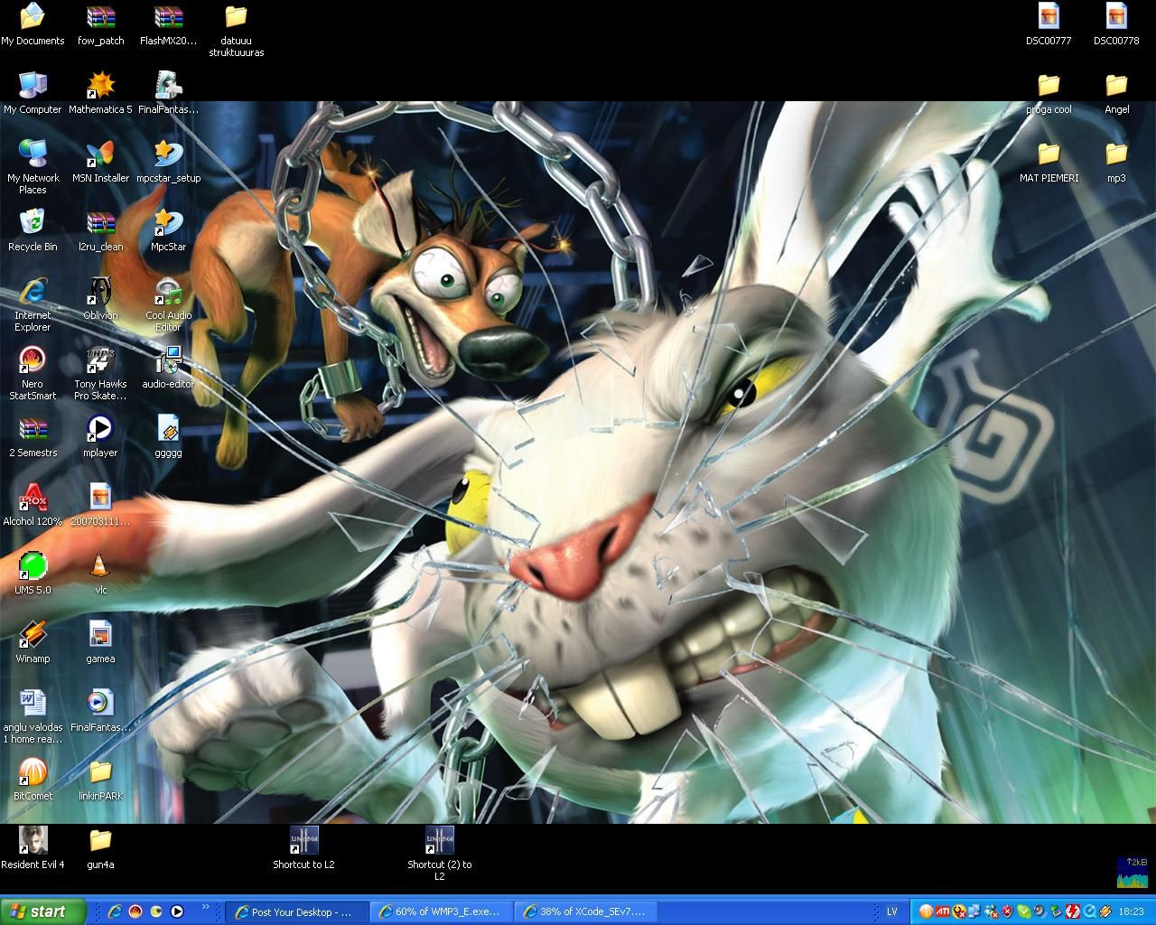Select the FlashMX20... archive icon
The height and width of the screenshot is (925, 1156).
(168, 24)
